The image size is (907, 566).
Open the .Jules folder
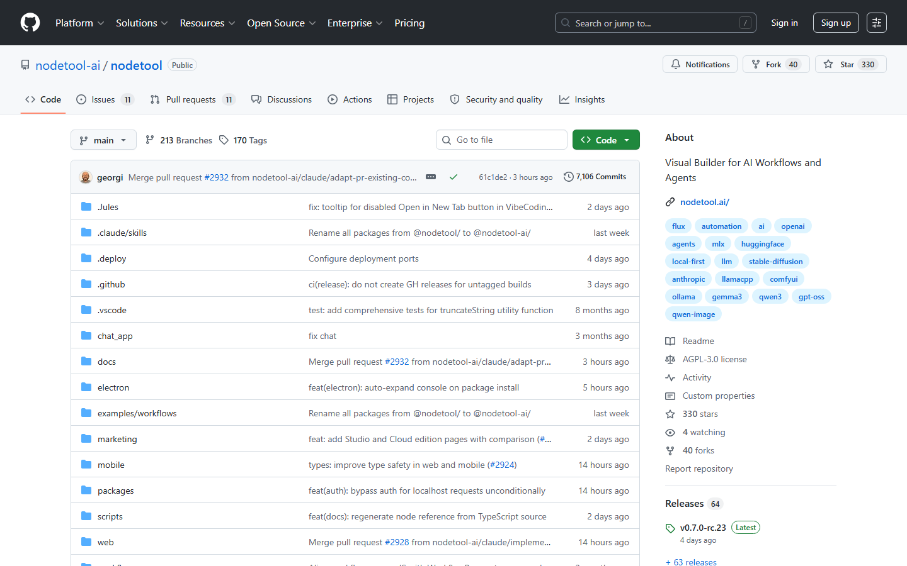(x=108, y=207)
